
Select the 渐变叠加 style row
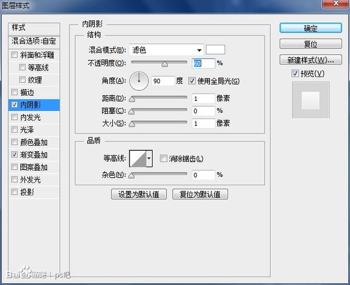pos(34,155)
